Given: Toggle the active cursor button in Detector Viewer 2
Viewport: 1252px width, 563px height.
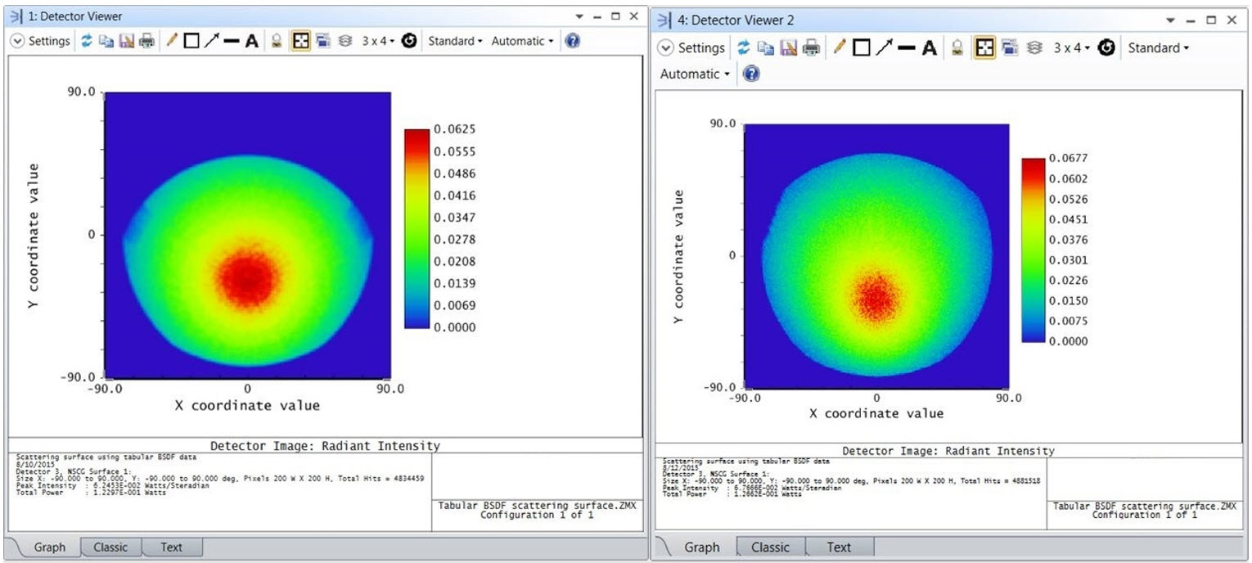Looking at the screenshot, I should coord(984,48).
